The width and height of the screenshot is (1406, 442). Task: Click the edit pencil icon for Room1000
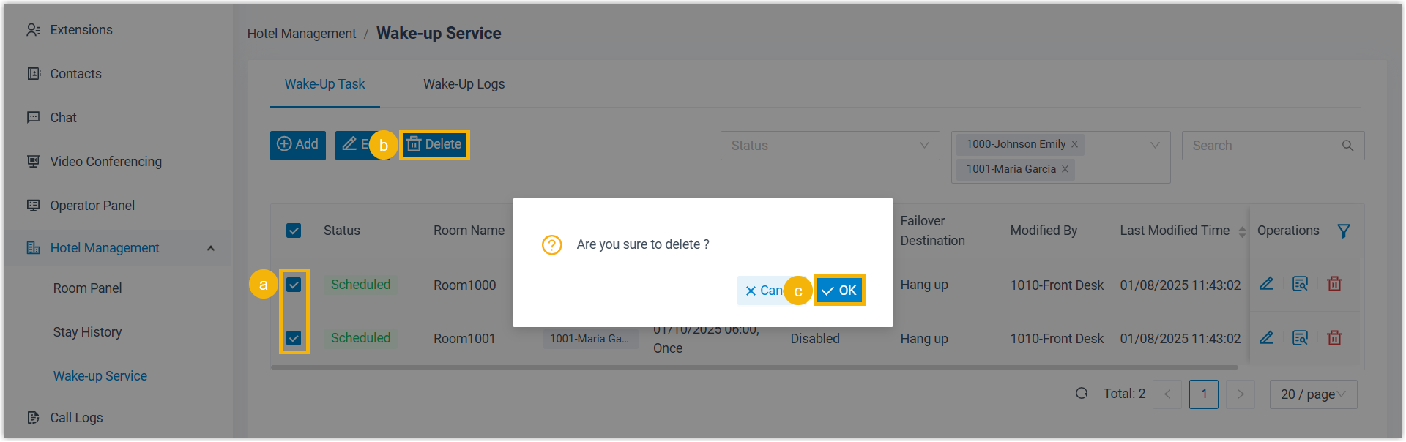tap(1266, 284)
